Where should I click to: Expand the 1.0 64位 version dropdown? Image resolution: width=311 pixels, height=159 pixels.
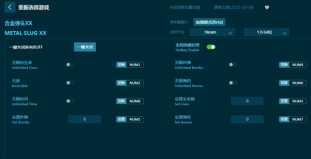[266, 32]
